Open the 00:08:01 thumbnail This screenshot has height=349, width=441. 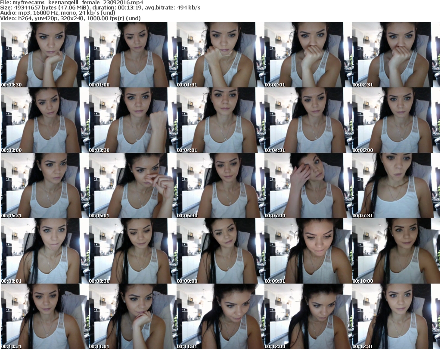coord(45,251)
